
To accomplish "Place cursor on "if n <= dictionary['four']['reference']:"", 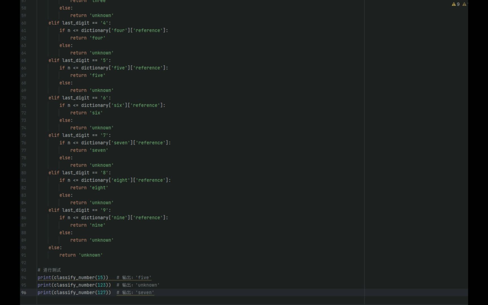I will coord(114,30).
